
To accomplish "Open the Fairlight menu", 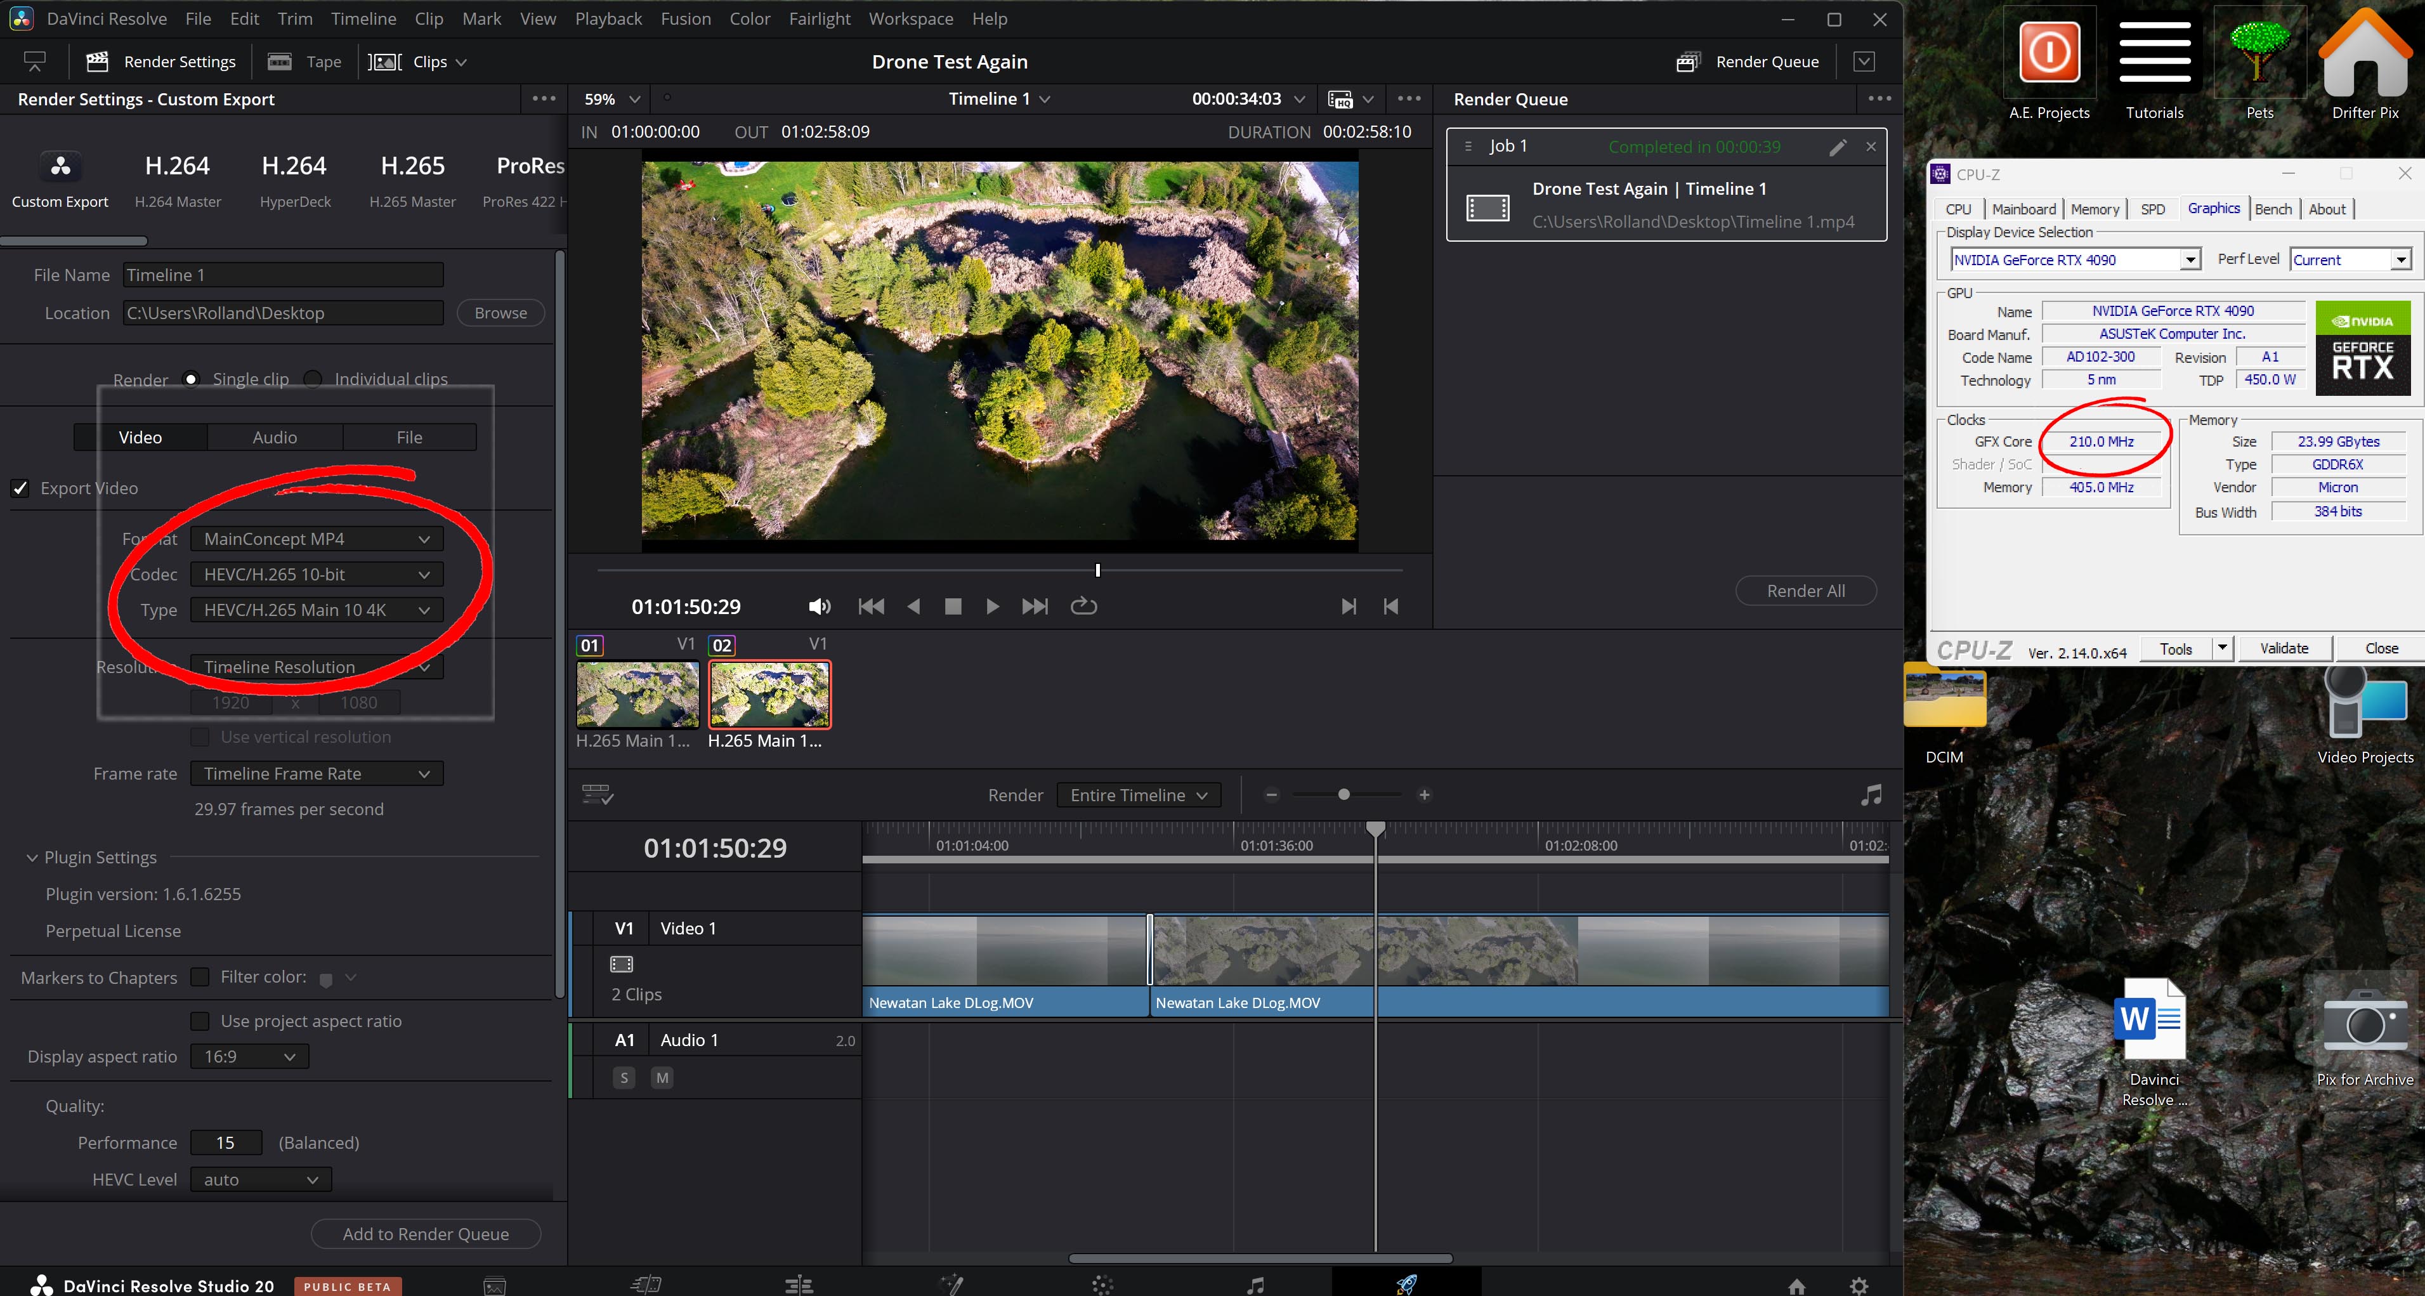I will (819, 19).
